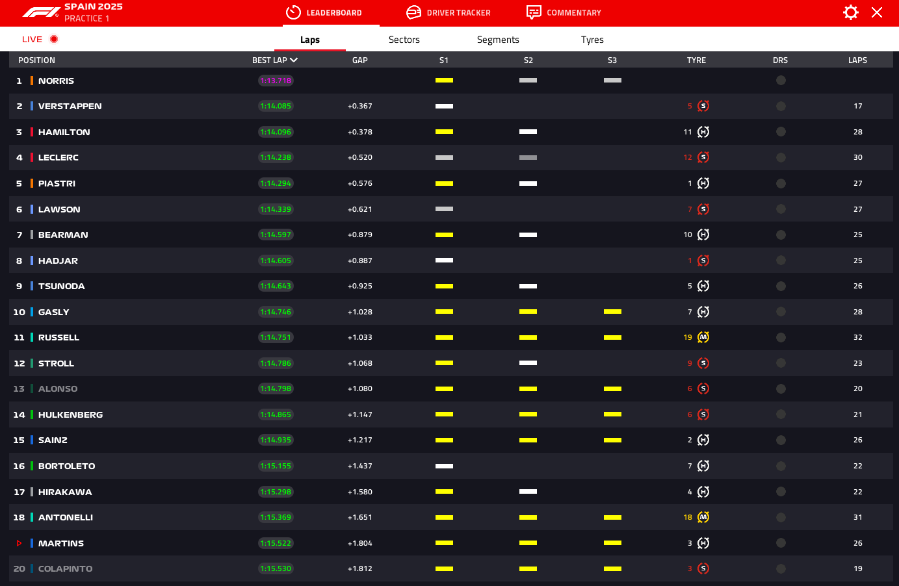This screenshot has width=899, height=586.
Task: Click Piastri's DRS indicator dot
Action: click(781, 183)
